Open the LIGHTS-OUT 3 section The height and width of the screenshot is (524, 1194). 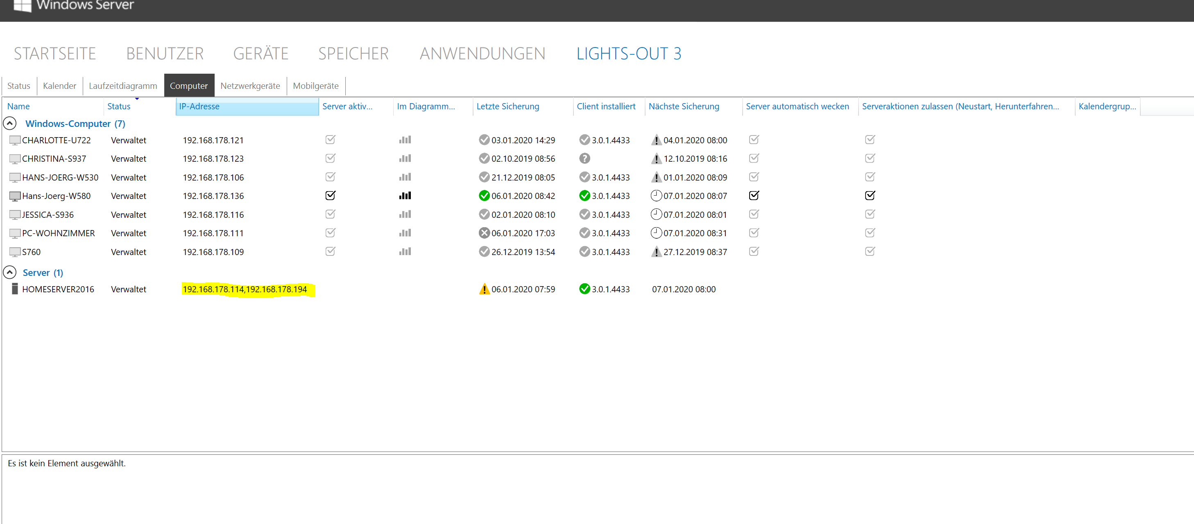[x=628, y=54]
